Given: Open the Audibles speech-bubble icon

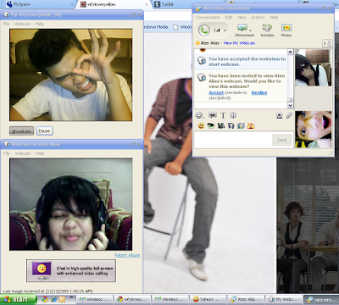Looking at the screenshot, I should (213, 115).
